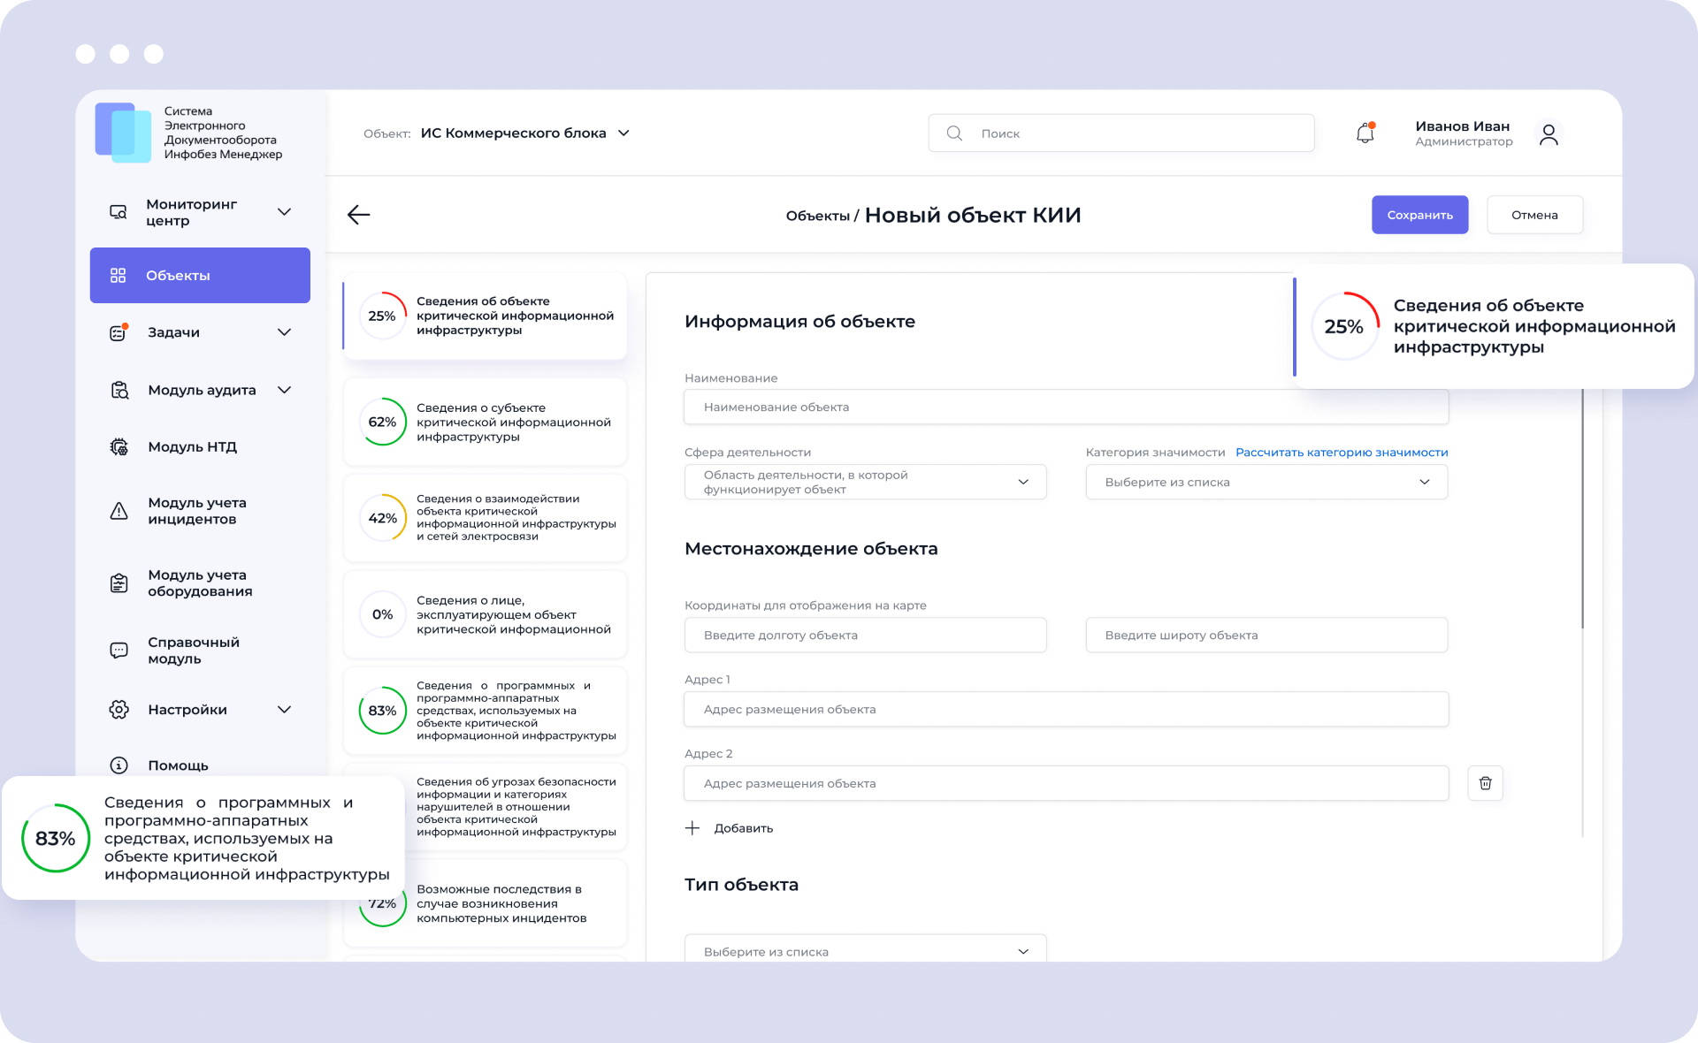
Task: Open the Модуль НТД gear icon
Action: pyautogui.click(x=119, y=446)
